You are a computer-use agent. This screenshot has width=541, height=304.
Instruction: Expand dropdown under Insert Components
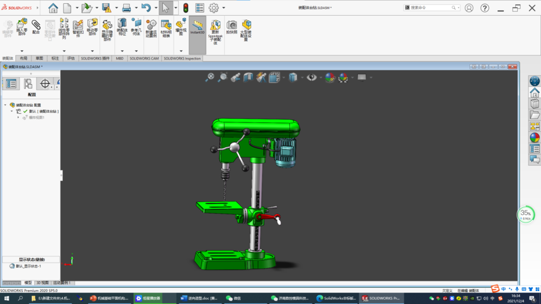pos(22,51)
